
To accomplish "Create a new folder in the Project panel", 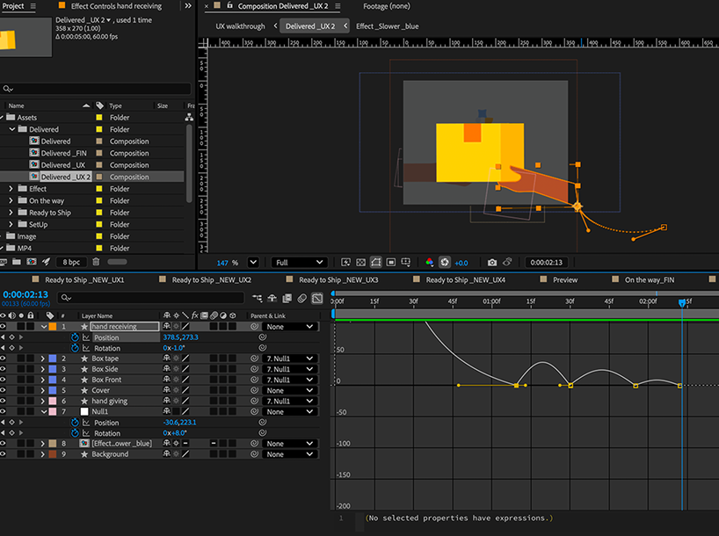I will (17, 262).
